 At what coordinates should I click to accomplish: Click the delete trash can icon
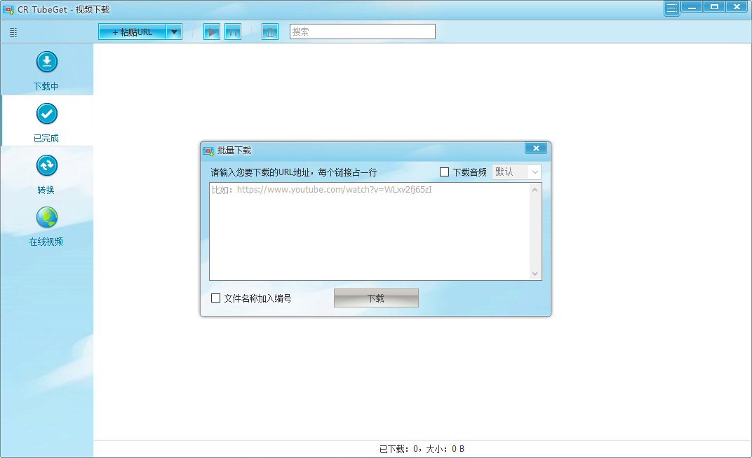pyautogui.click(x=270, y=32)
